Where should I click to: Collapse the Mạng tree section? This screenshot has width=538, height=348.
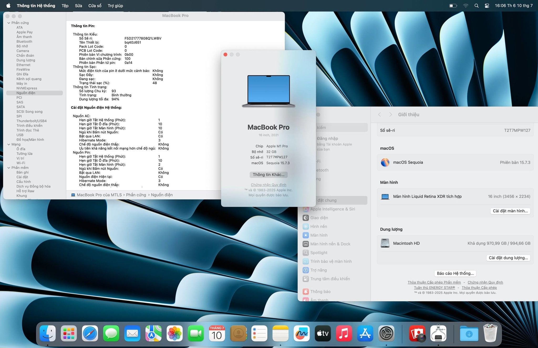[x=9, y=144]
